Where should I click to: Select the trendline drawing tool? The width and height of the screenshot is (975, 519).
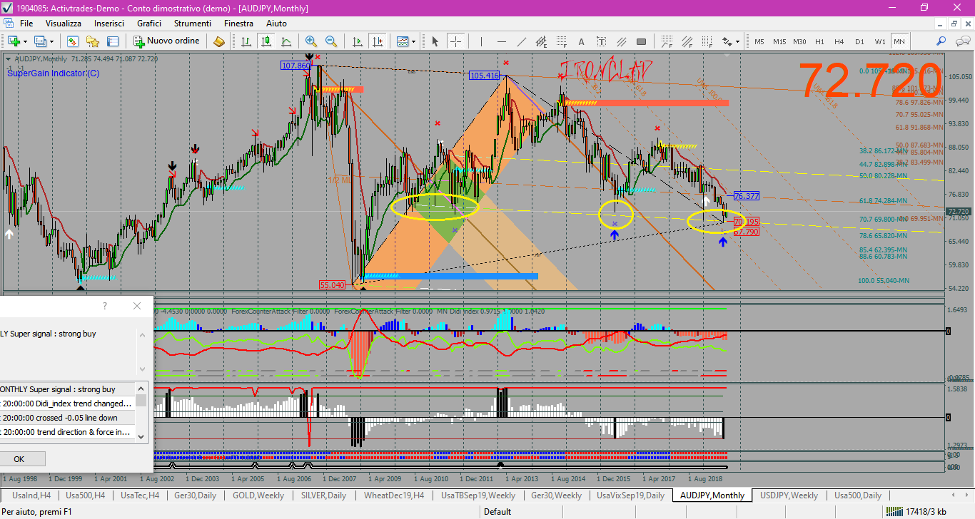521,41
